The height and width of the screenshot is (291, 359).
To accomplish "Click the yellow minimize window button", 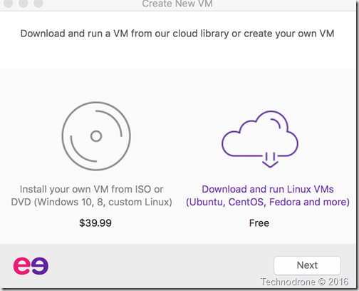I will [24, 3].
